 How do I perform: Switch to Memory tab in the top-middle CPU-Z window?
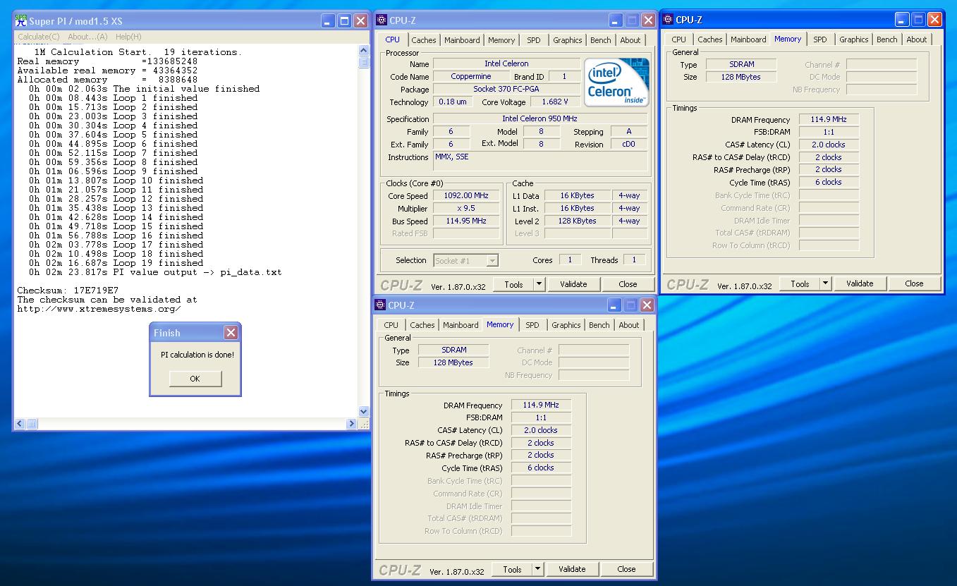point(501,40)
